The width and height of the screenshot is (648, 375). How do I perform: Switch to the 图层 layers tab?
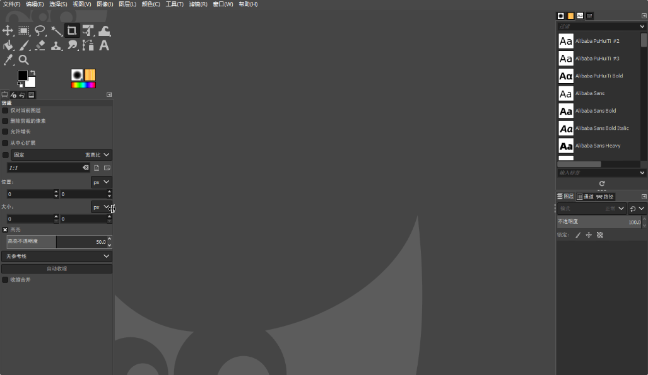(565, 197)
